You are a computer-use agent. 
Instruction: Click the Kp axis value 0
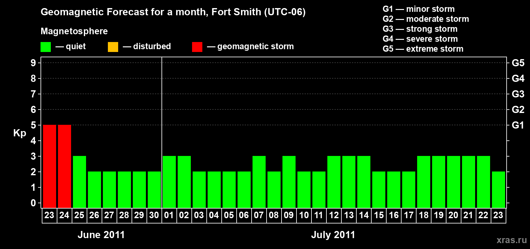point(33,203)
